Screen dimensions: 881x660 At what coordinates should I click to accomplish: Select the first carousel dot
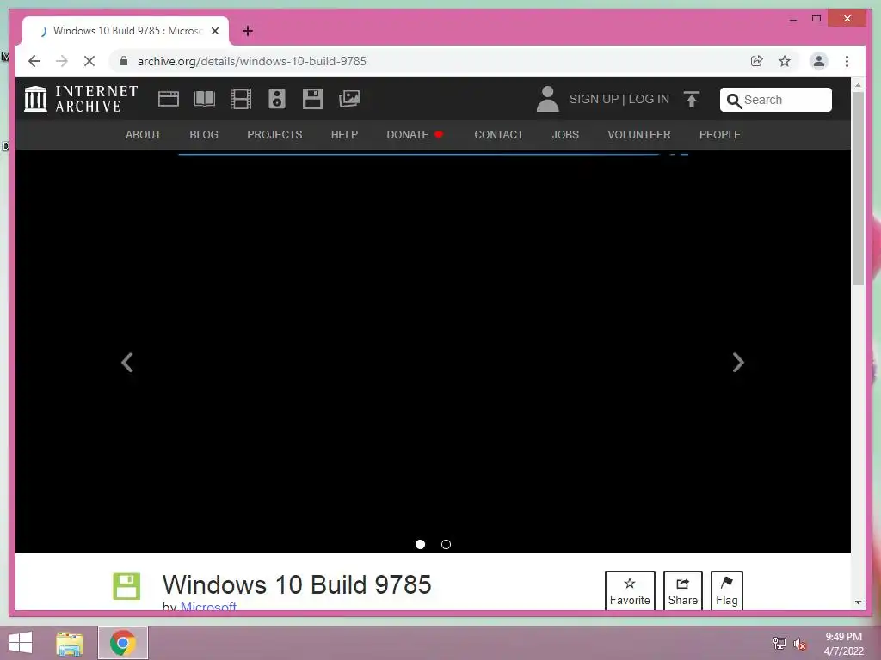pyautogui.click(x=420, y=544)
